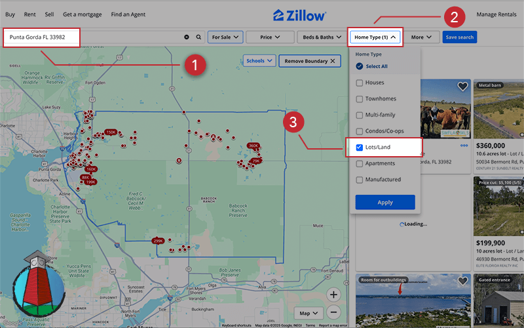
Task: Click the 50034 Bermont Rd address
Action: coord(500,161)
